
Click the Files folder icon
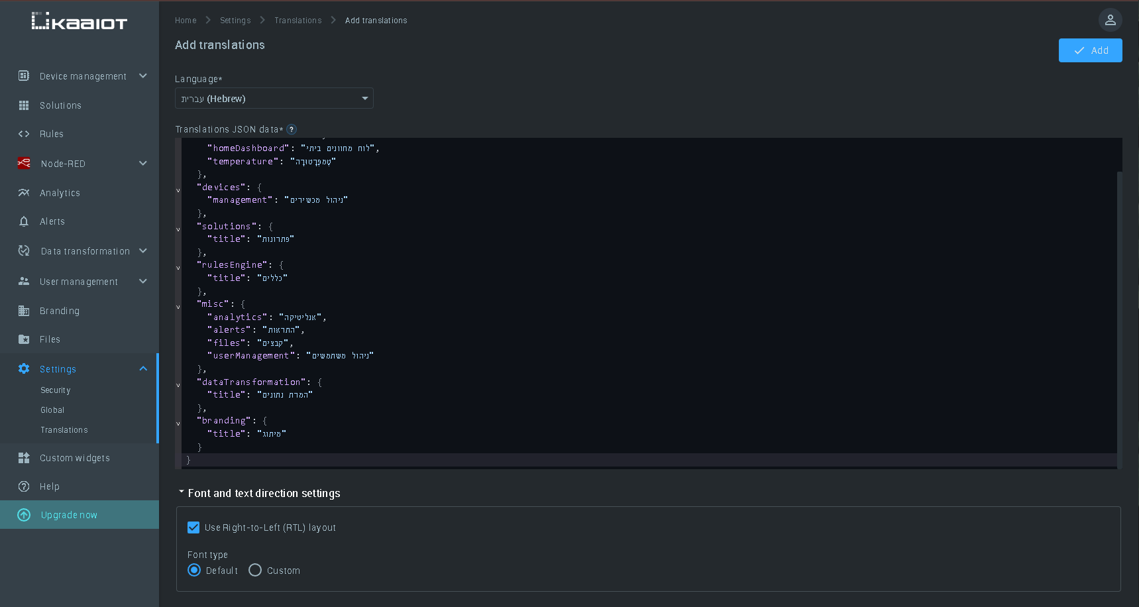point(24,339)
